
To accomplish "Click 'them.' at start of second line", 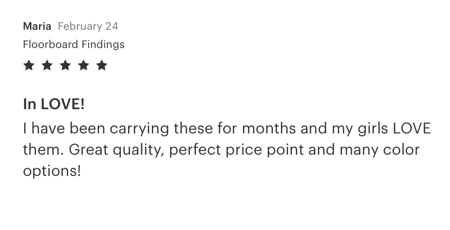I will (44, 150).
